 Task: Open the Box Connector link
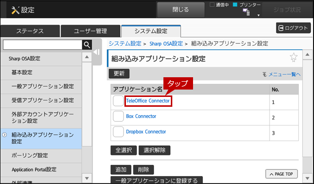tap(141, 116)
